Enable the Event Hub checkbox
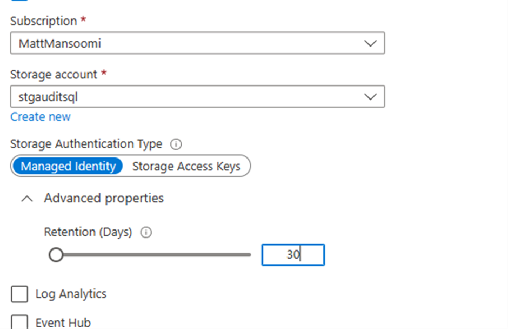508x329 pixels. [x=19, y=323]
